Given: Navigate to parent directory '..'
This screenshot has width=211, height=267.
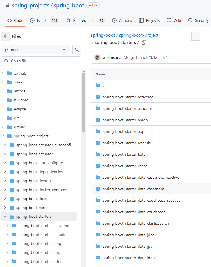Looking at the screenshot, I should tap(104, 86).
